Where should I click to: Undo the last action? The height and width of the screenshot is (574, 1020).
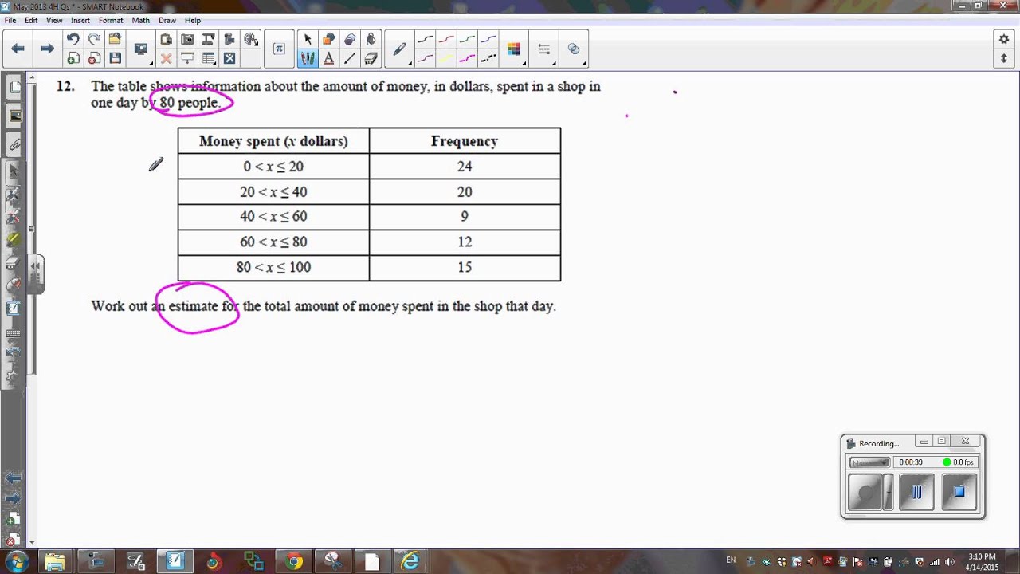[x=73, y=39]
